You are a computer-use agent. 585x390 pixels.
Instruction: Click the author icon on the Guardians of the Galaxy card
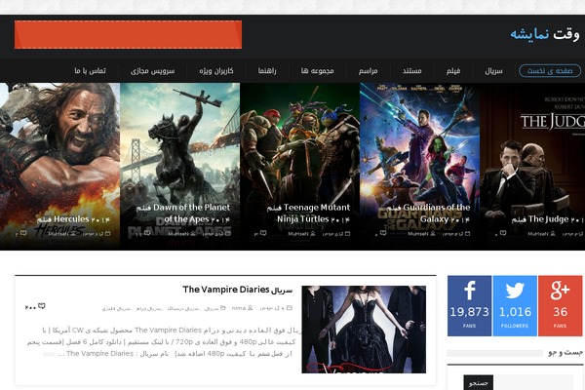[x=433, y=234]
